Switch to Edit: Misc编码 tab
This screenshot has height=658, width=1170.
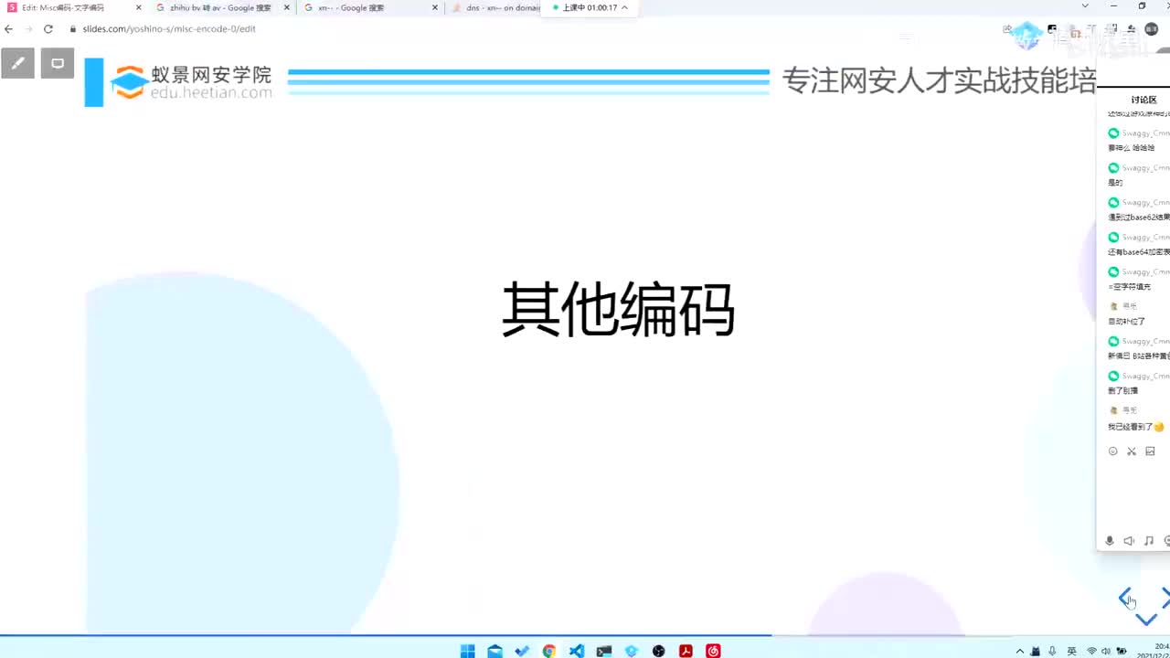[64, 7]
